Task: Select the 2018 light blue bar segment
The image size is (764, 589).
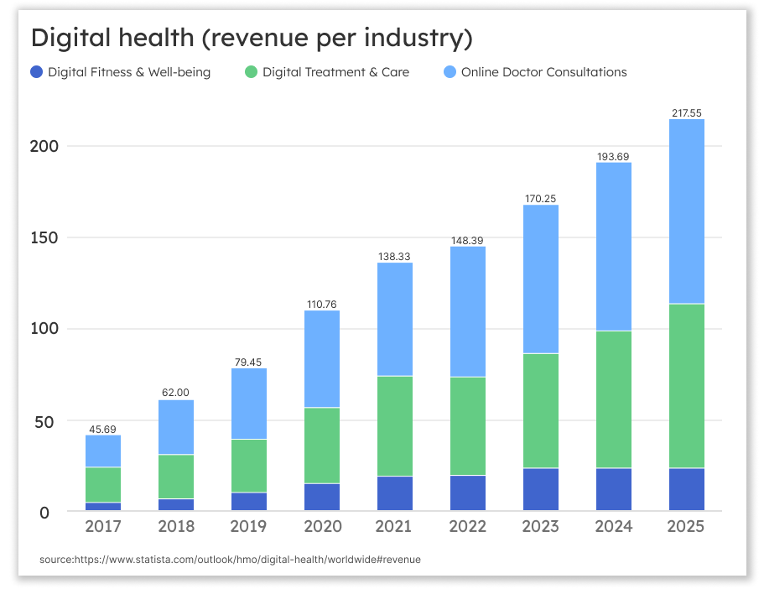Action: pos(176,427)
